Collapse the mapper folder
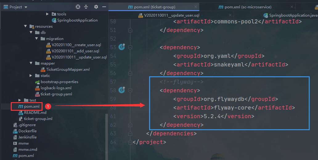The height and width of the screenshot is (160, 318). point(31,63)
